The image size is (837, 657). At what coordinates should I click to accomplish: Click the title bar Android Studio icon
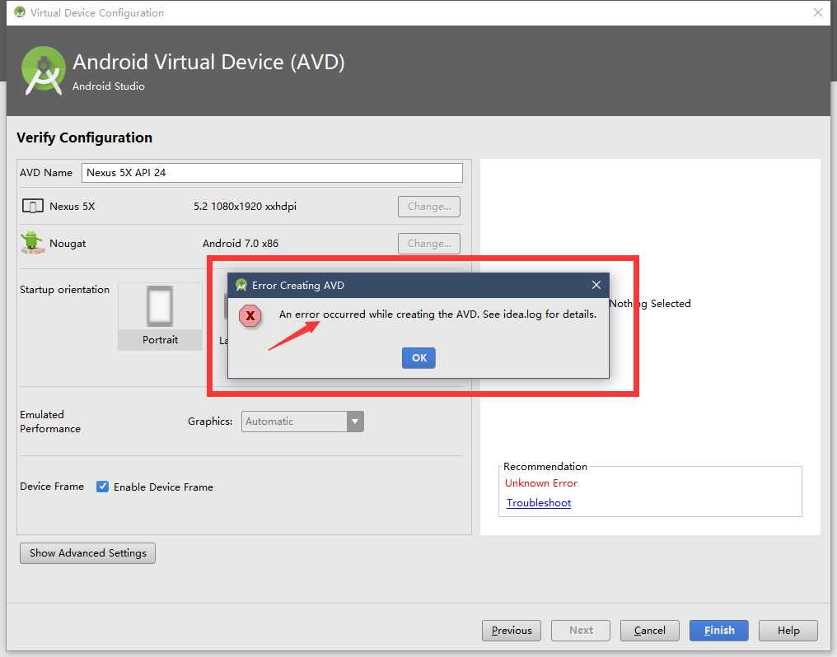point(20,12)
